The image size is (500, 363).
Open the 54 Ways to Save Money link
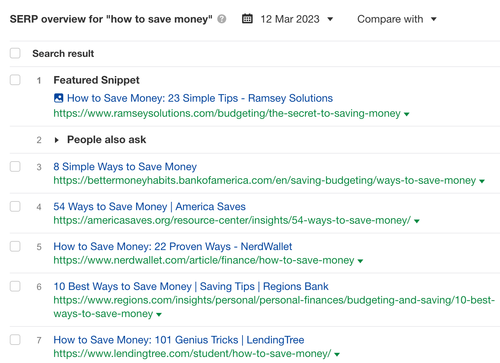(x=149, y=206)
